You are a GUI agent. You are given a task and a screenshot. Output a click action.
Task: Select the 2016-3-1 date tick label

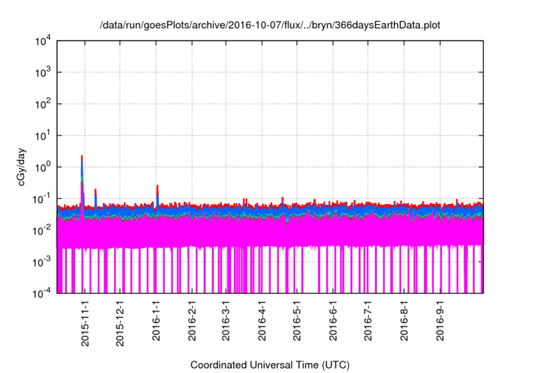(x=227, y=320)
